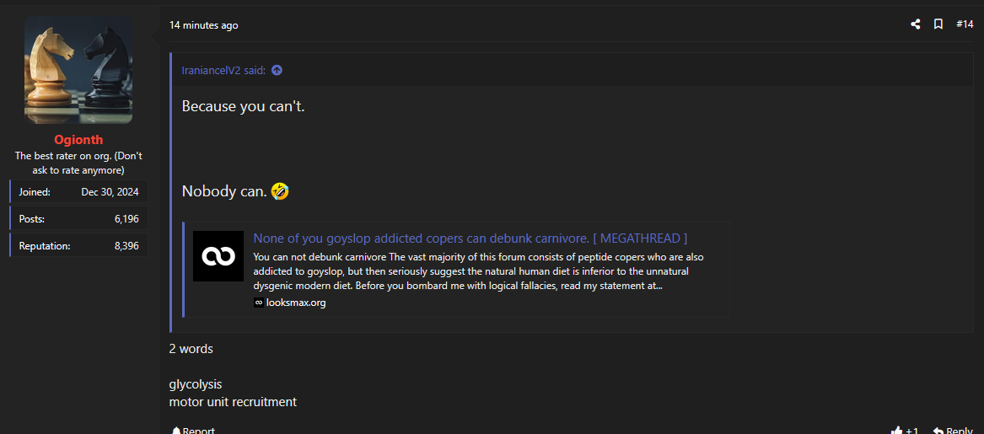Screen dimensions: 984x434
Task: Bookmark this post
Action: coord(938,24)
